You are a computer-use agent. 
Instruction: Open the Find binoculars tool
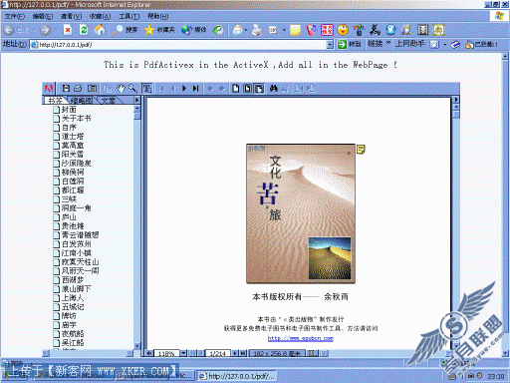point(273,89)
